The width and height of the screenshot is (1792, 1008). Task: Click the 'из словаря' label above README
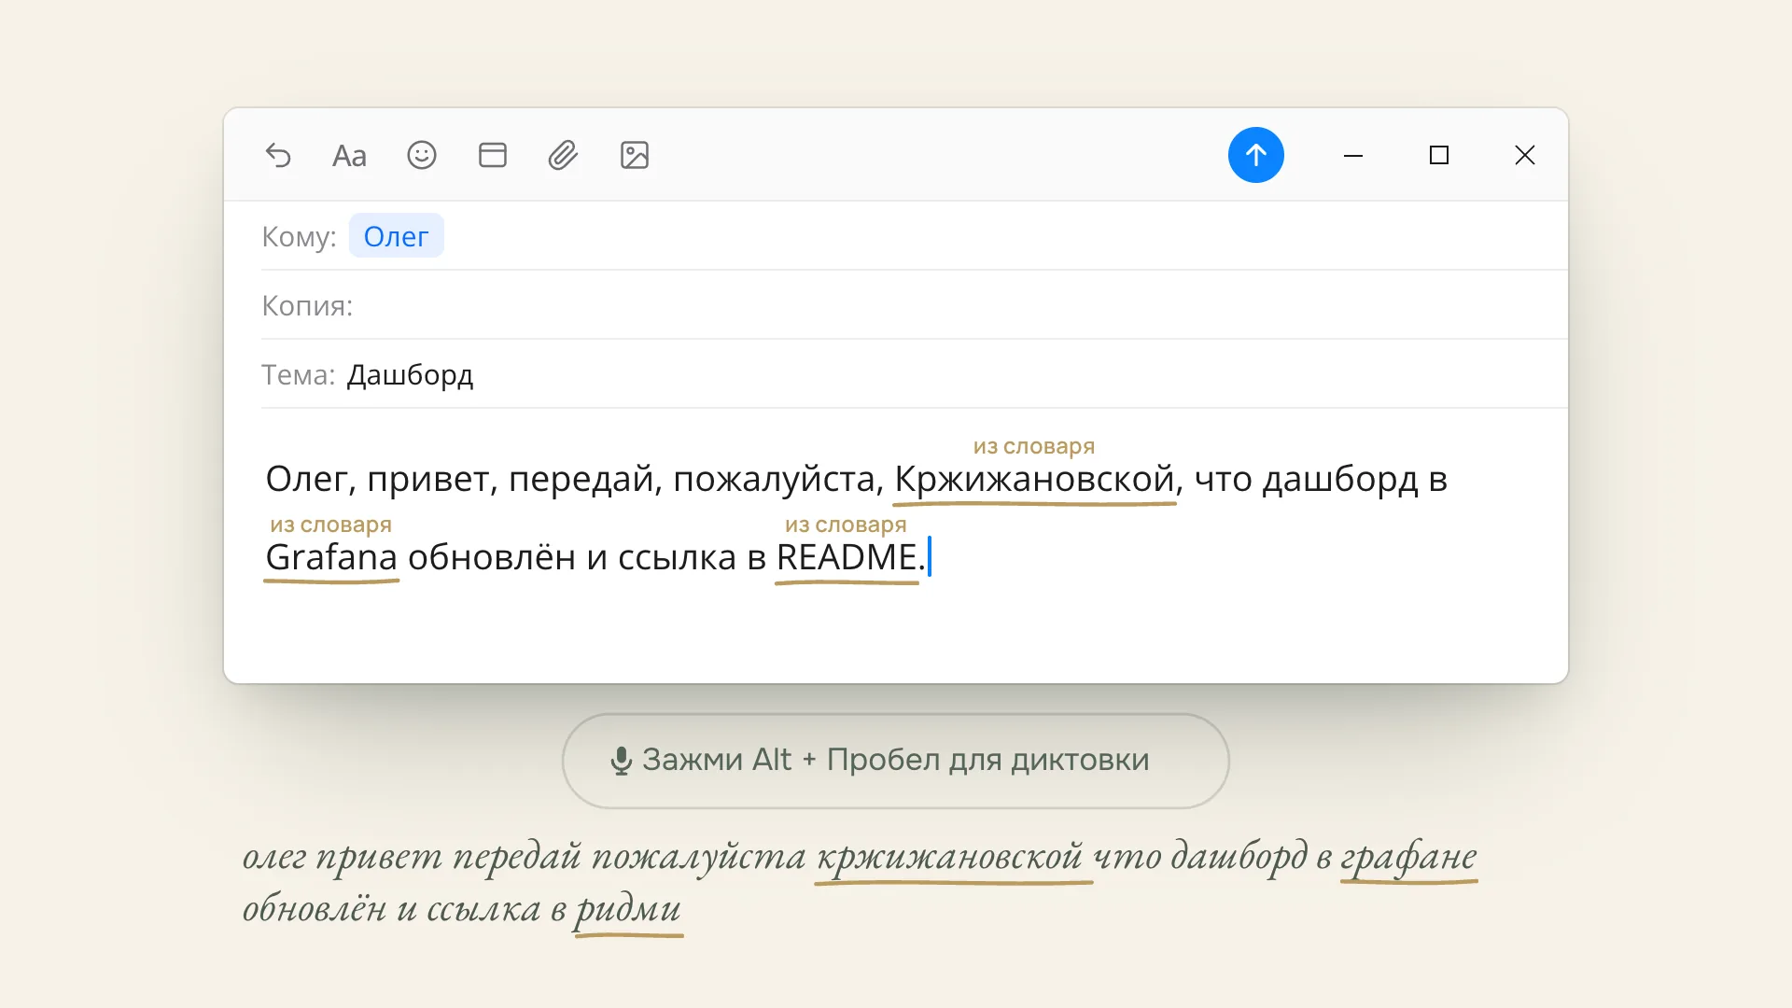point(846,525)
